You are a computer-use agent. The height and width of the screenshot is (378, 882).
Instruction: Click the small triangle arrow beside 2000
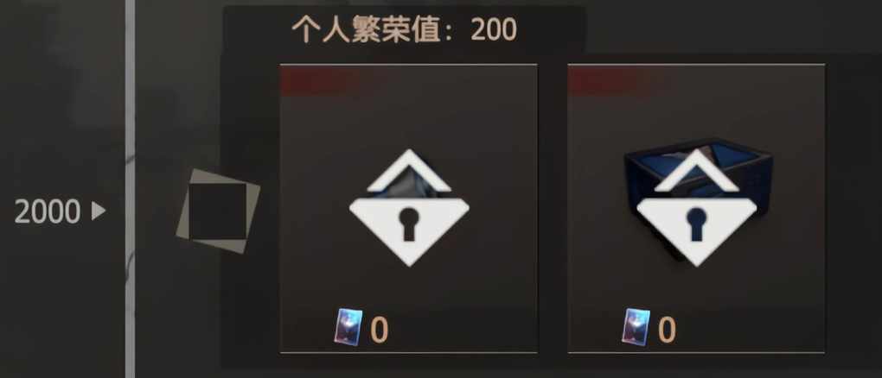(x=99, y=211)
